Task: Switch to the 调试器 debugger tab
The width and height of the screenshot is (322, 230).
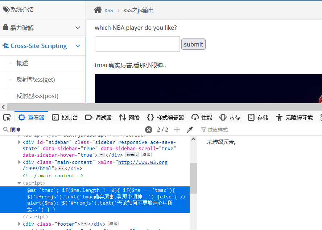Action: (98, 117)
